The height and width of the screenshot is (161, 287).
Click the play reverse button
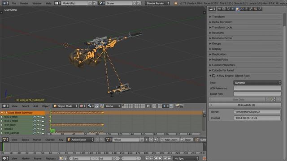pos(156,158)
